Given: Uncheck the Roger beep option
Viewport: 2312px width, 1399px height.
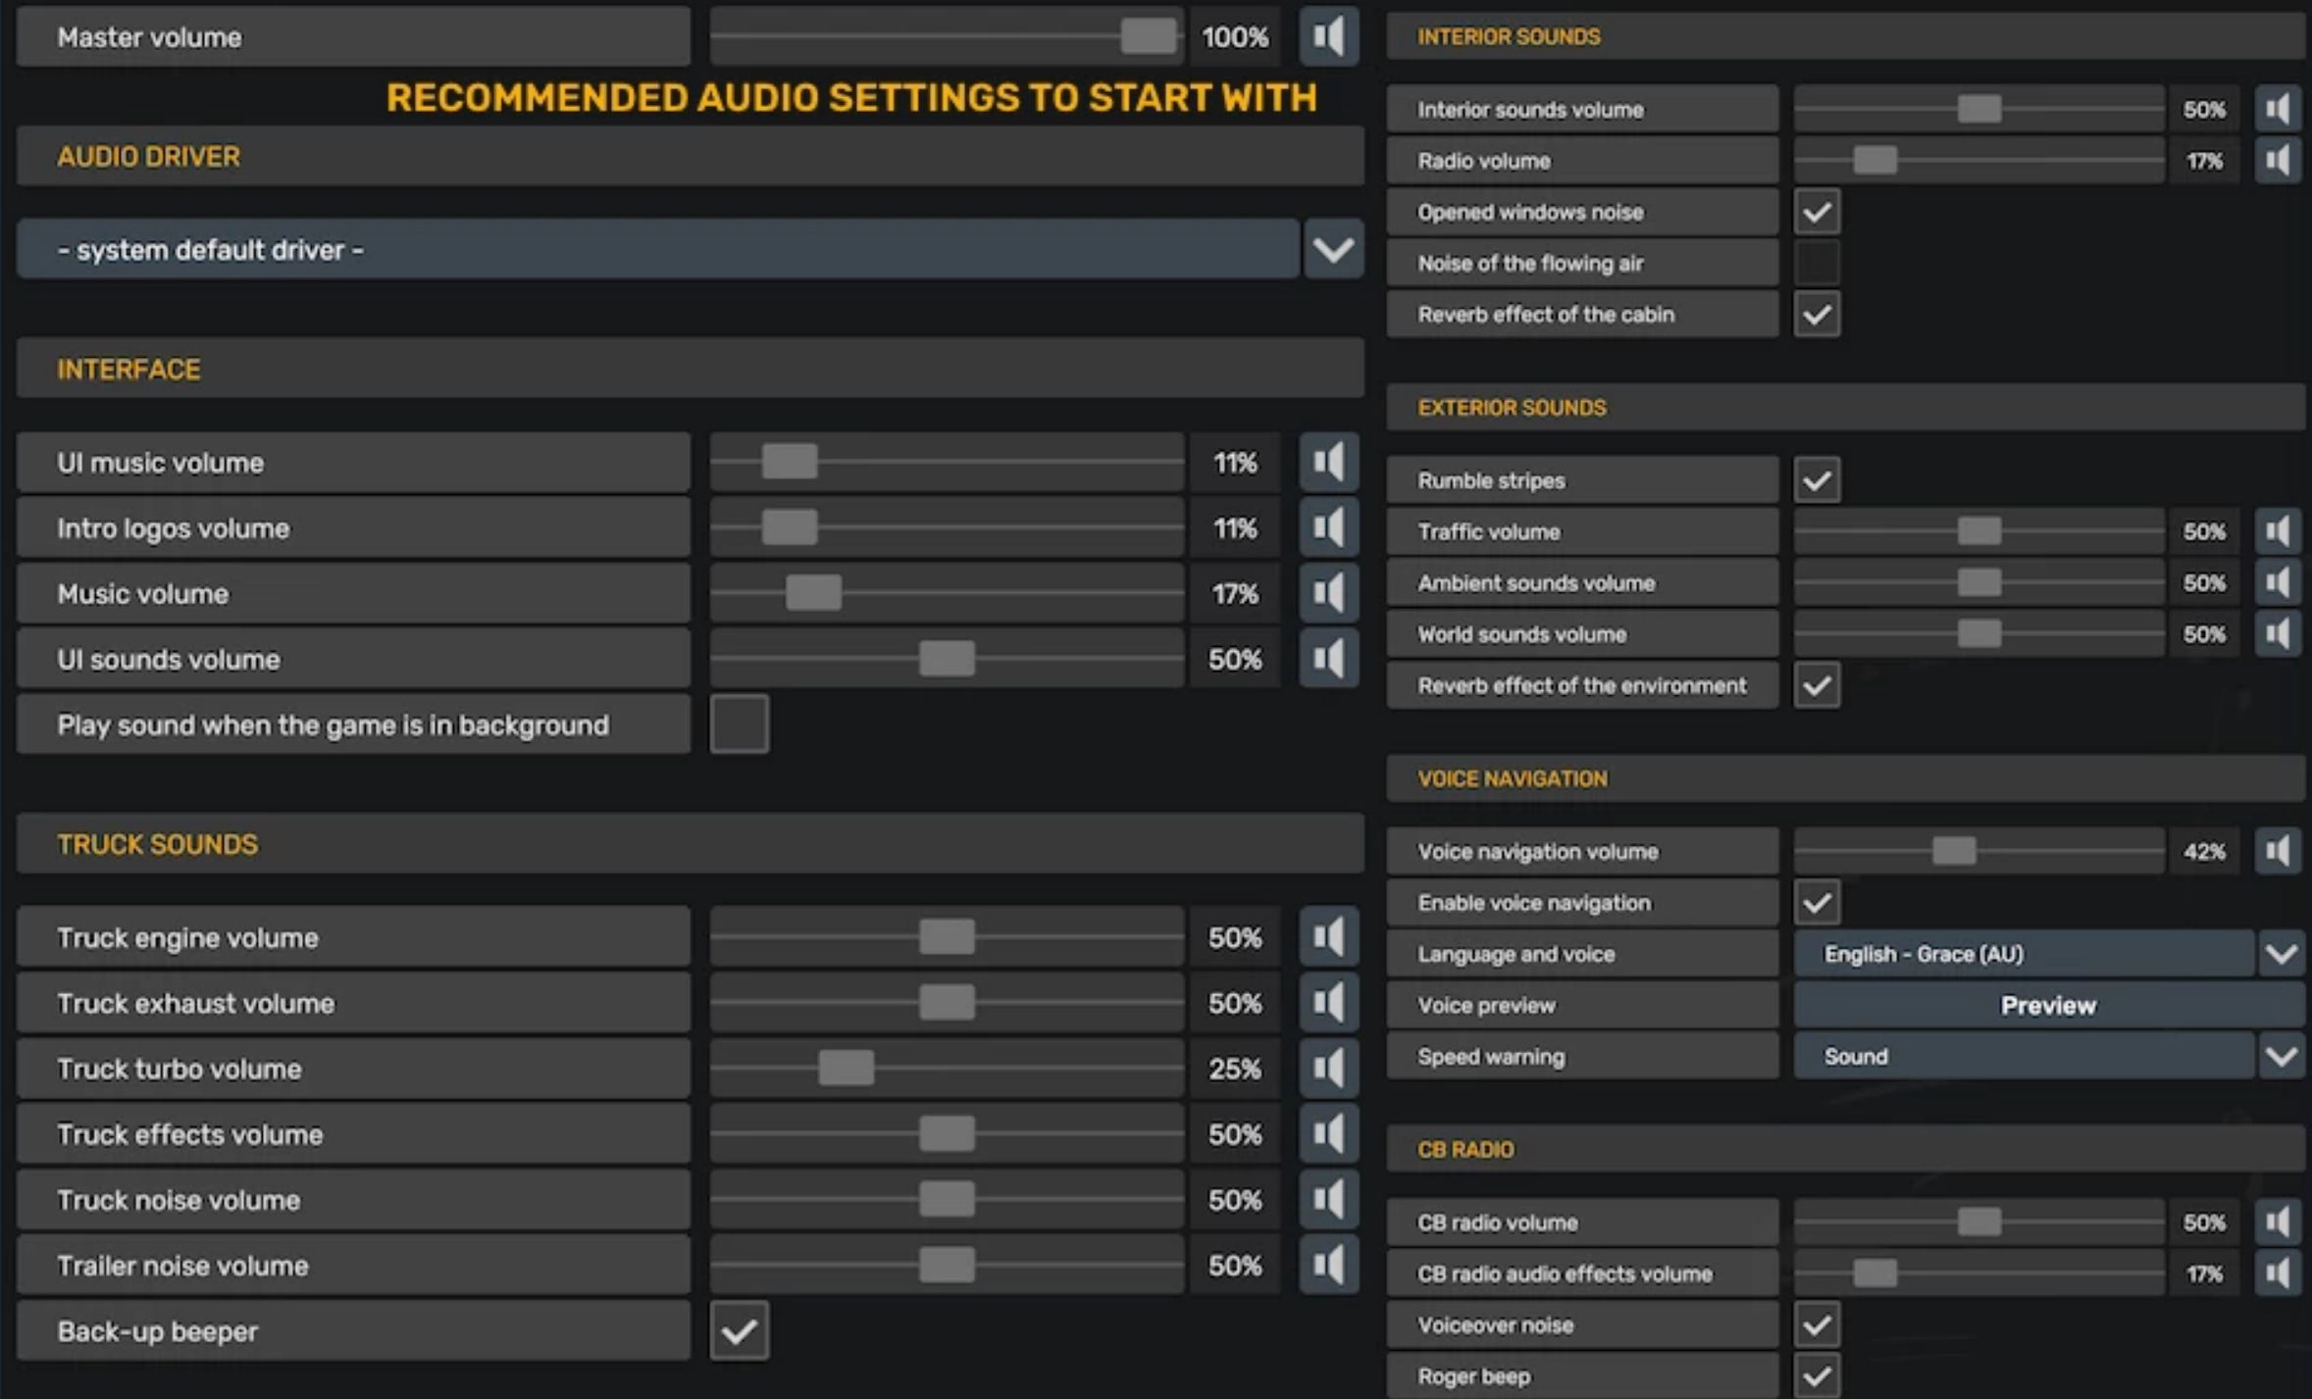Looking at the screenshot, I should [x=1816, y=1375].
